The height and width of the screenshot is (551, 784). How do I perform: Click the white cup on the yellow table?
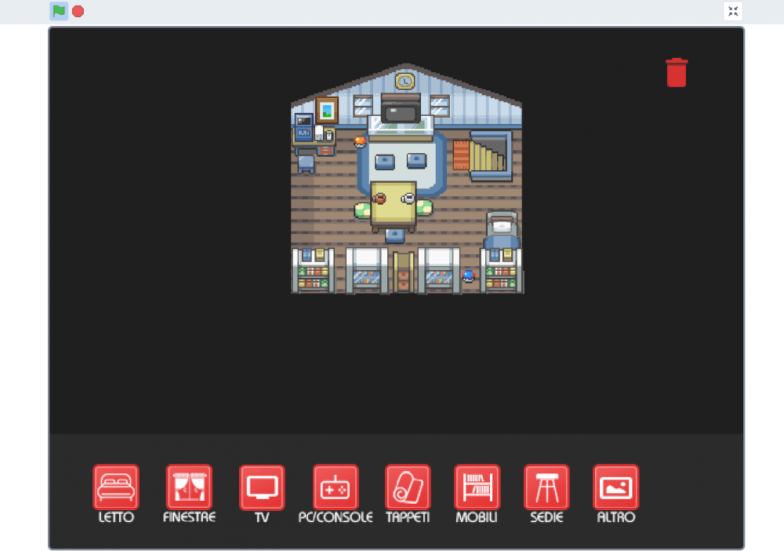408,199
